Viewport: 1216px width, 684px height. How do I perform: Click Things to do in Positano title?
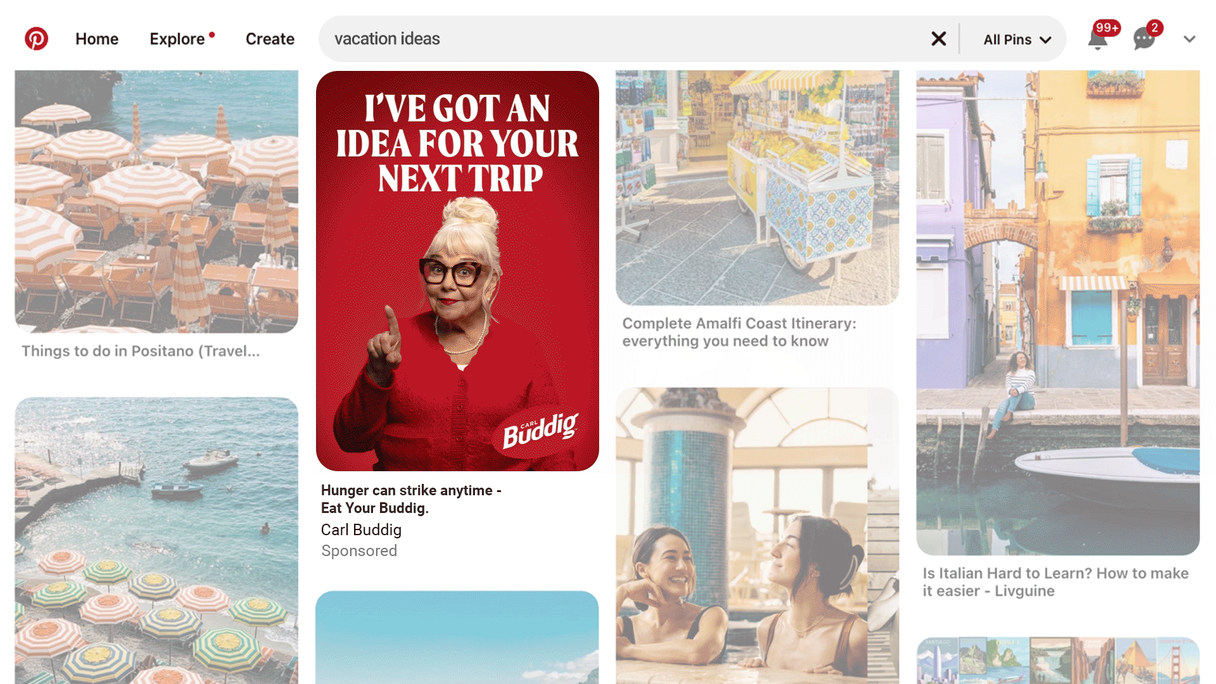click(x=141, y=351)
